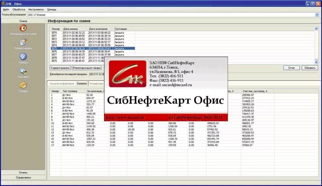Screen dimensions: 322x186
Task: Click Дата/время последней продажи field
Action: click(96, 74)
